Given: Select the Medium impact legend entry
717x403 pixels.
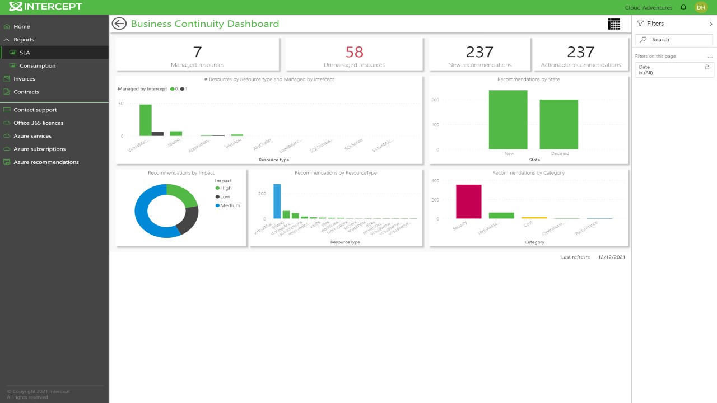Looking at the screenshot, I should point(228,205).
